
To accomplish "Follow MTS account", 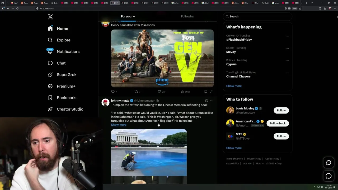I will click(281, 136).
